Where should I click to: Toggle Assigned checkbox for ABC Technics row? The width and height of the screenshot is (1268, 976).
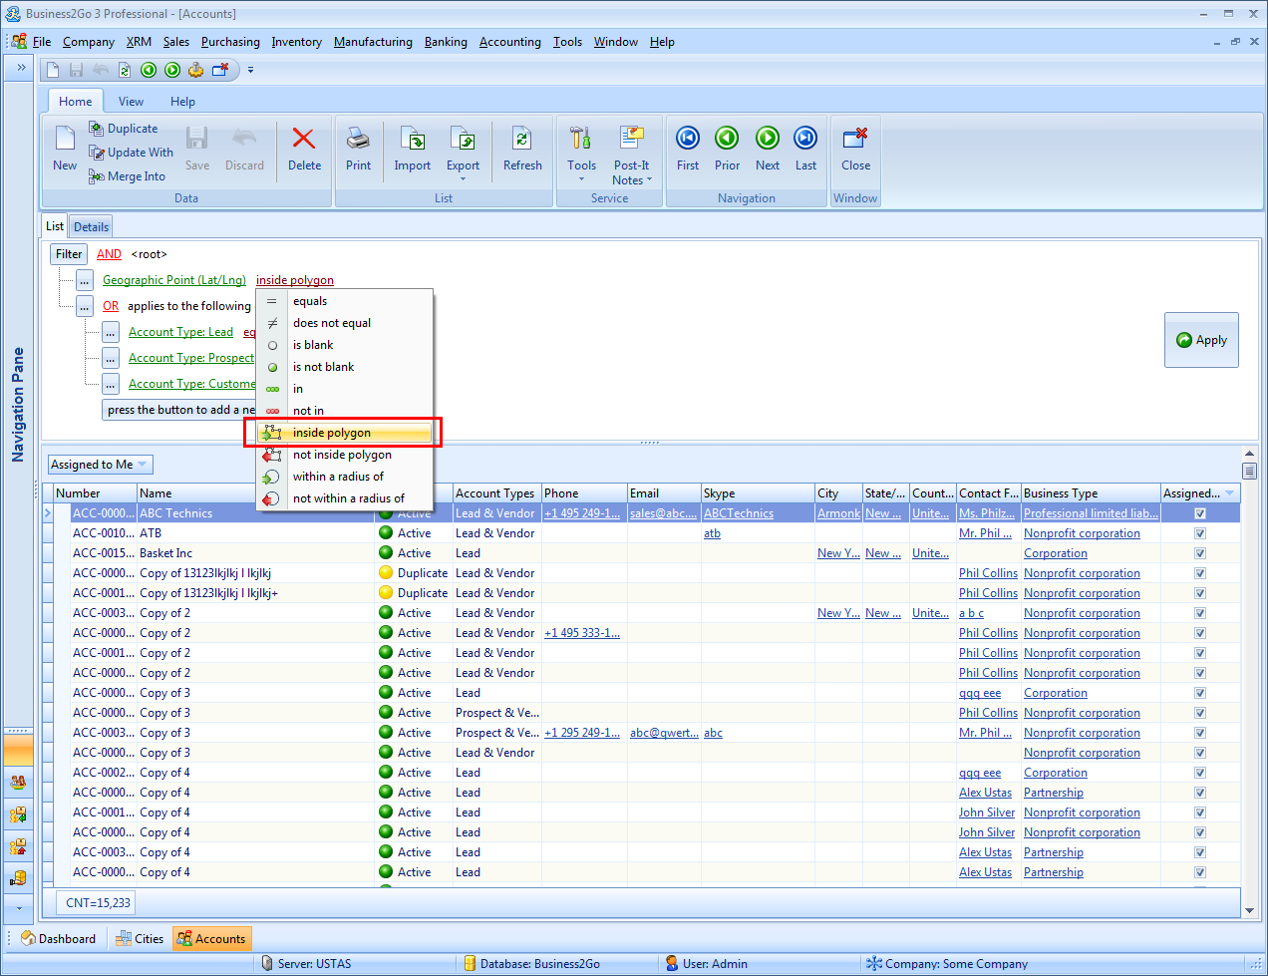tap(1200, 513)
